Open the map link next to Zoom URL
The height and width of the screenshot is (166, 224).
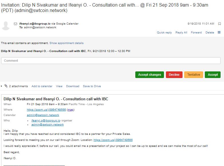(71, 110)
